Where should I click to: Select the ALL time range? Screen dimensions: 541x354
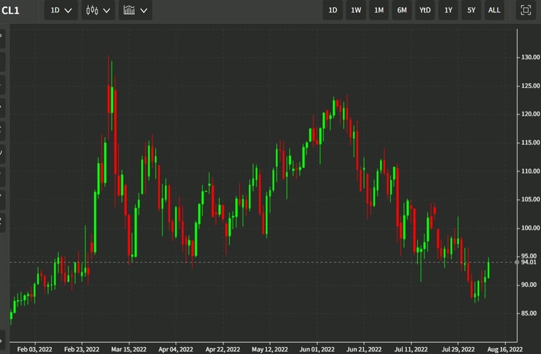[x=494, y=10]
